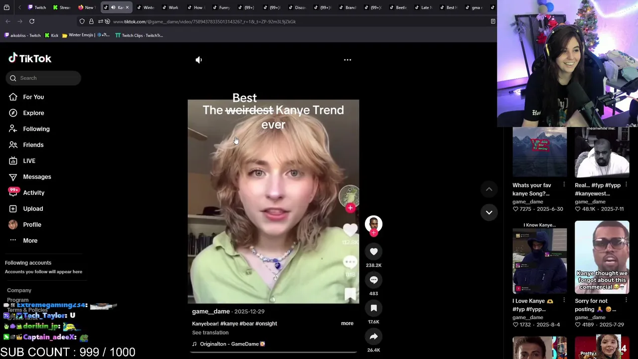
Task: Open 'Whats your fav kanye Song' thumbnail
Action: 540,152
